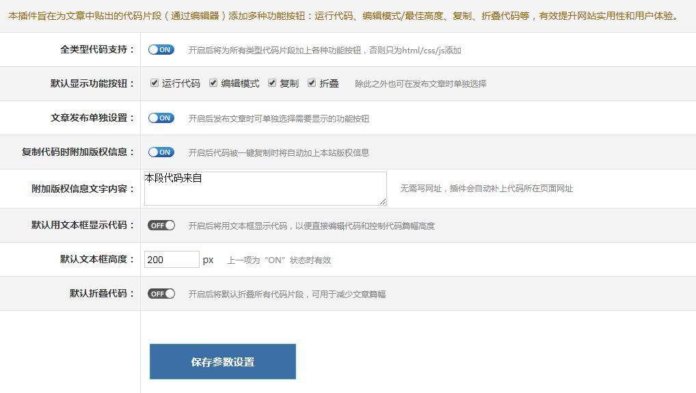
Task: Click the 全类型代码支持 row label
Action: coord(97,50)
